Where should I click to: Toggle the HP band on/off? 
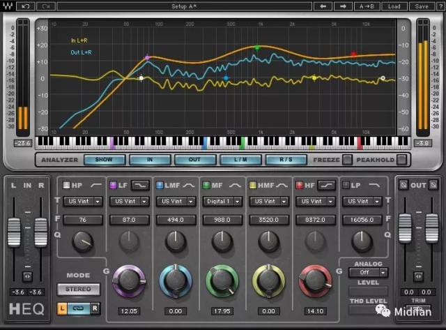tap(66, 186)
